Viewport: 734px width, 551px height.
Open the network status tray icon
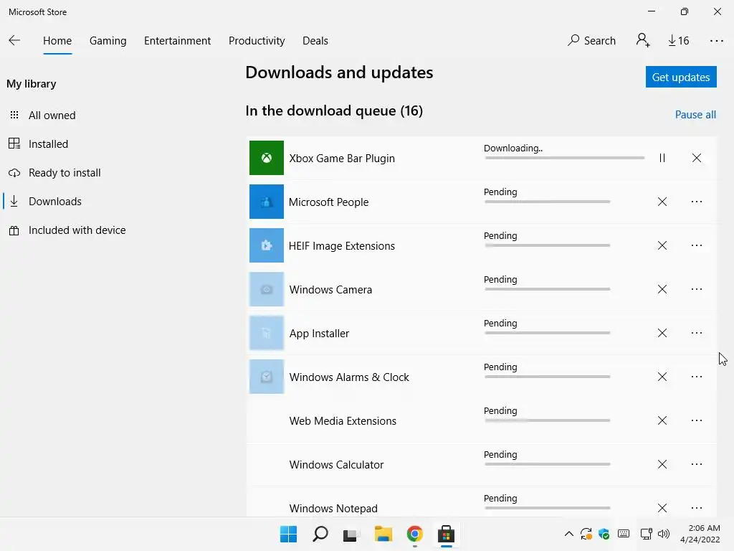click(x=646, y=534)
